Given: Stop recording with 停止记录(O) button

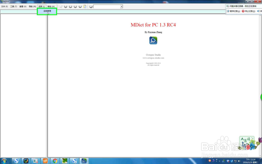Looking at the screenshot, I should point(248,11).
